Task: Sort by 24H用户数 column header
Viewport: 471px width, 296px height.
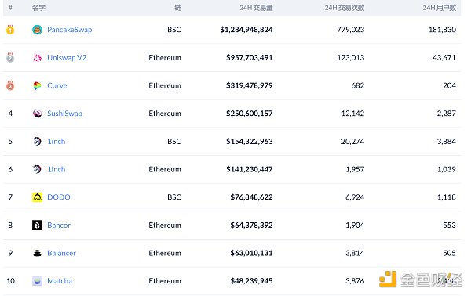Action: 439,8
